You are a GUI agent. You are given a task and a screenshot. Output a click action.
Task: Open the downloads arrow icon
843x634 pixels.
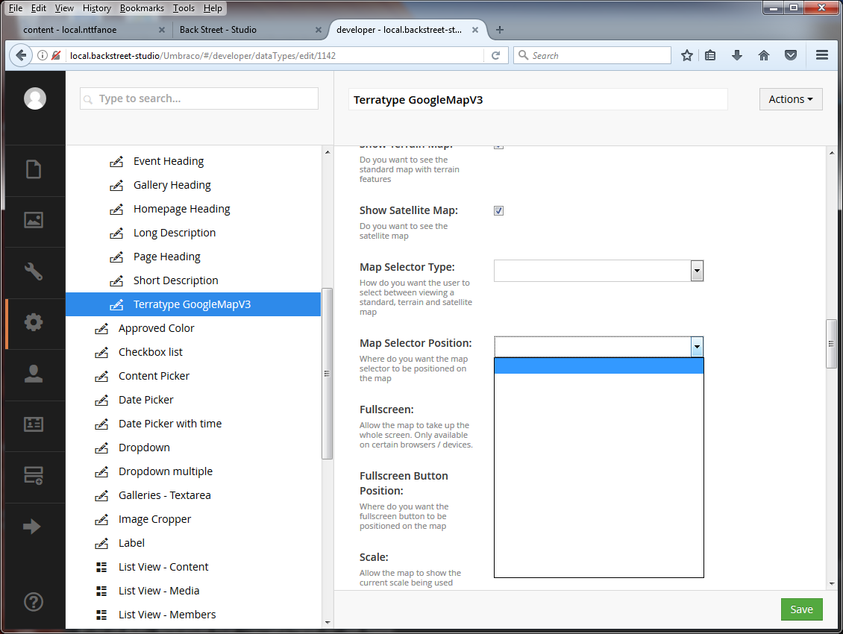click(737, 55)
